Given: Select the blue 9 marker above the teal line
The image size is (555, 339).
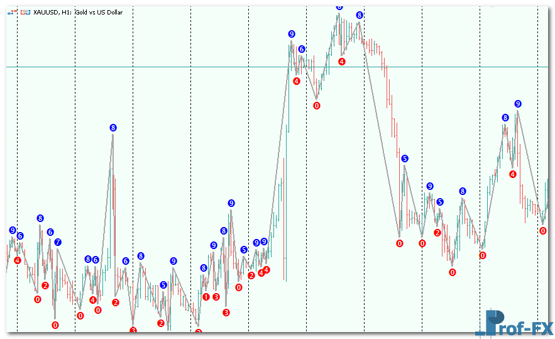Looking at the screenshot, I should (292, 34).
